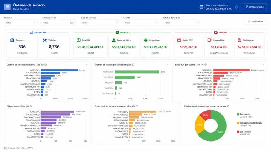The image size is (271, 152).
Task: Click the yellow 22.7% donut segment
Action: point(199,125)
